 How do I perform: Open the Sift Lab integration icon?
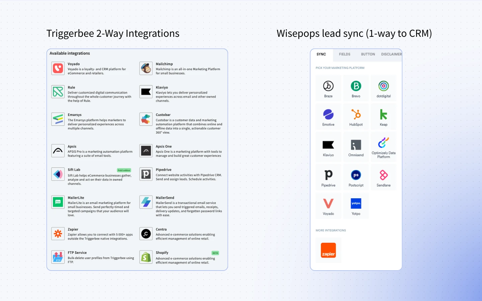[x=58, y=174]
